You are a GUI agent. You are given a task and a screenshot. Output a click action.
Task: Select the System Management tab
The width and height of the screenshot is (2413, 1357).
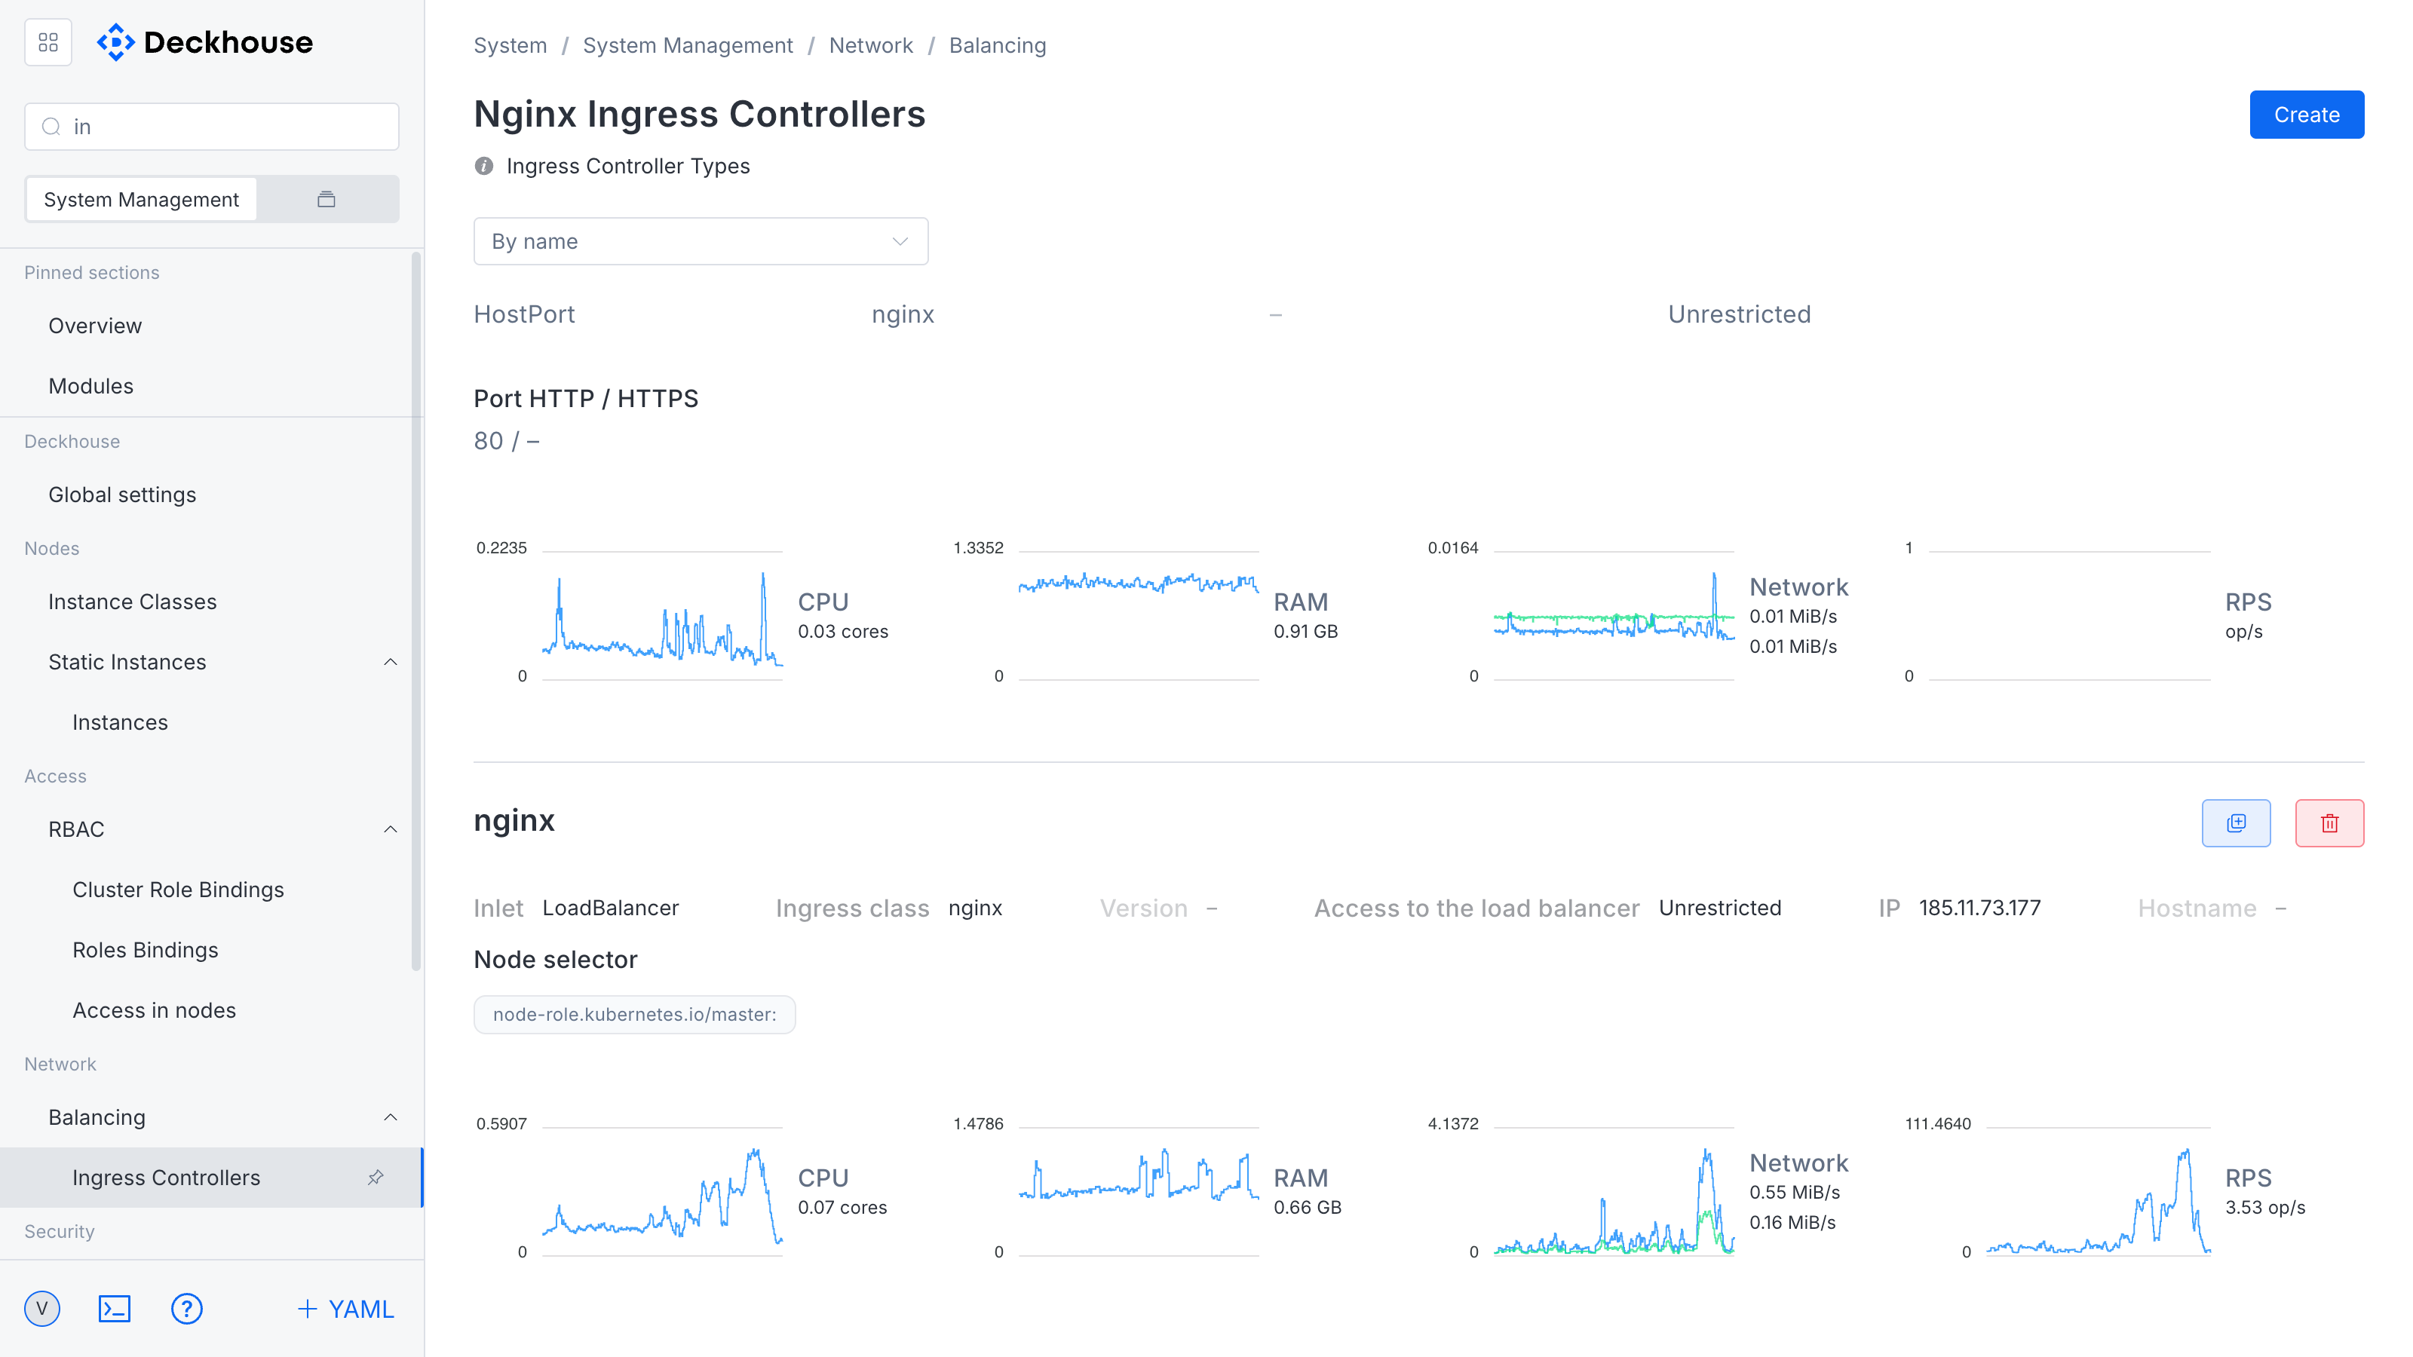pyautogui.click(x=142, y=200)
